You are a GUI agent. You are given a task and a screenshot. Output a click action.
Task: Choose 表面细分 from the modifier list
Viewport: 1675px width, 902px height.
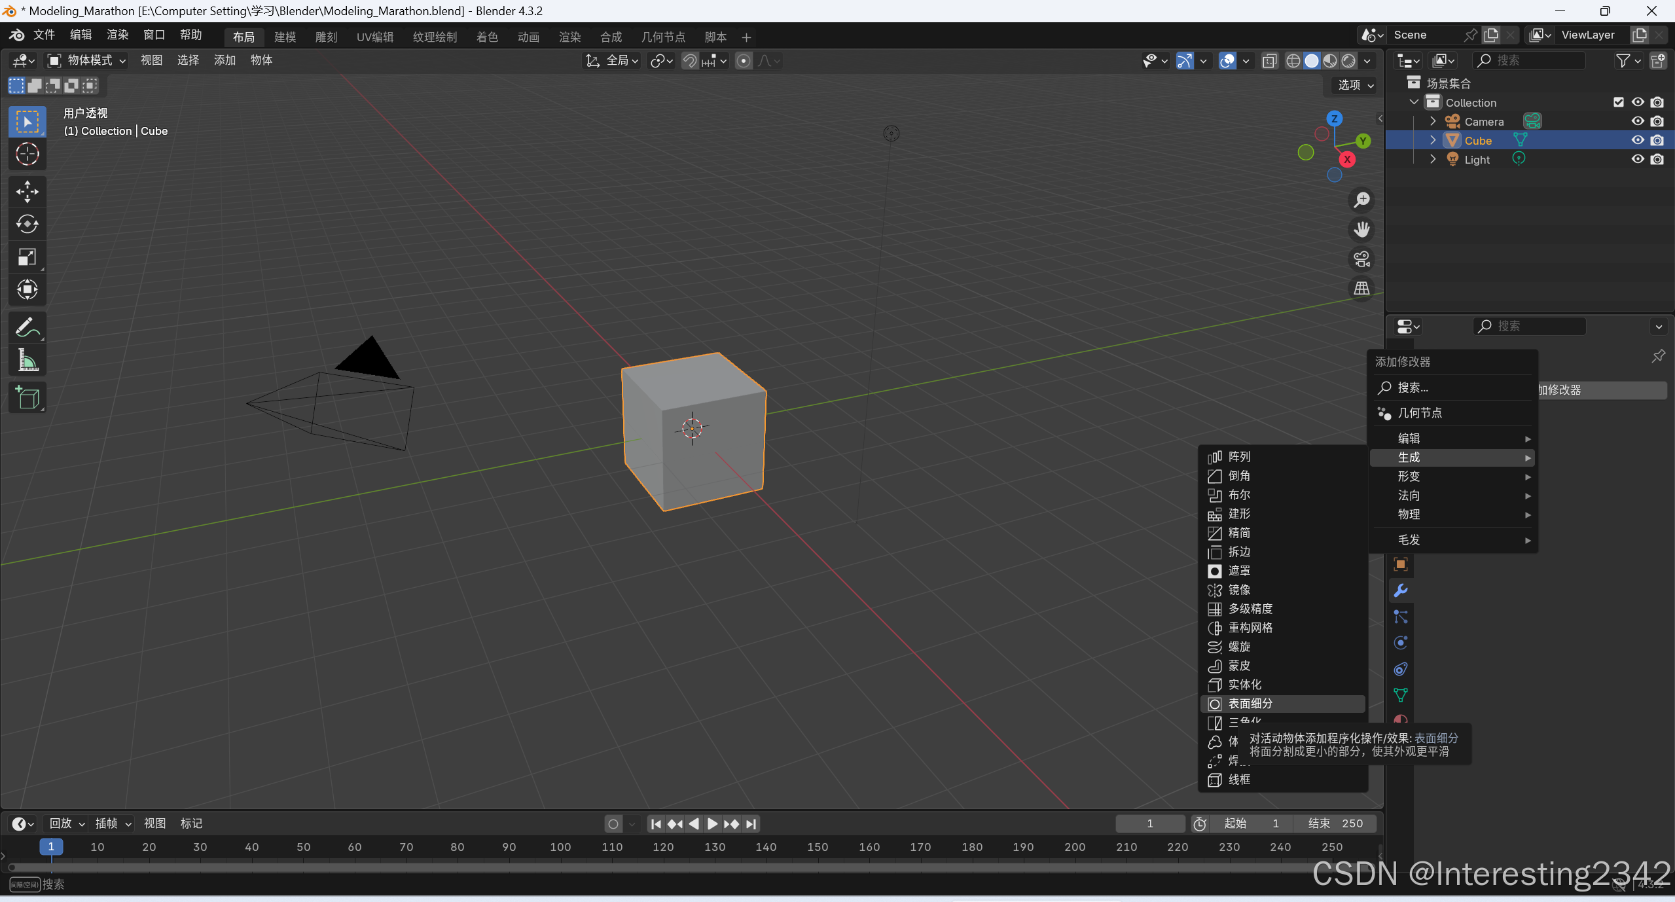point(1250,704)
